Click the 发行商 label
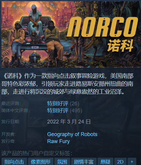Screen dimensions: 141x165 click(9, 141)
